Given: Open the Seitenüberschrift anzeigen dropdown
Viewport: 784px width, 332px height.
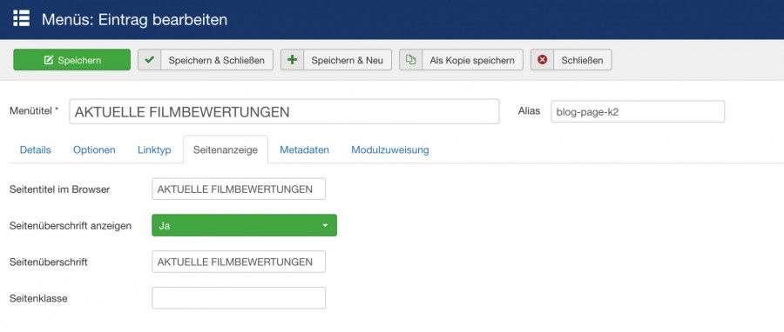Looking at the screenshot, I should coord(245,225).
